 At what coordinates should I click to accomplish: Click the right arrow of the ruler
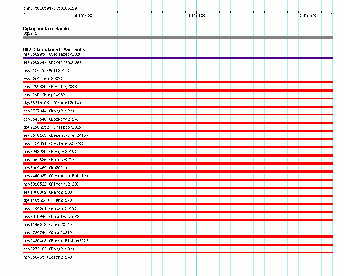coord(332,12)
